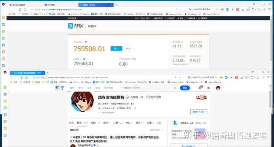This screenshot has width=274, height=147.
Task: Open new tab with plus in top window
Action: point(116,5)
